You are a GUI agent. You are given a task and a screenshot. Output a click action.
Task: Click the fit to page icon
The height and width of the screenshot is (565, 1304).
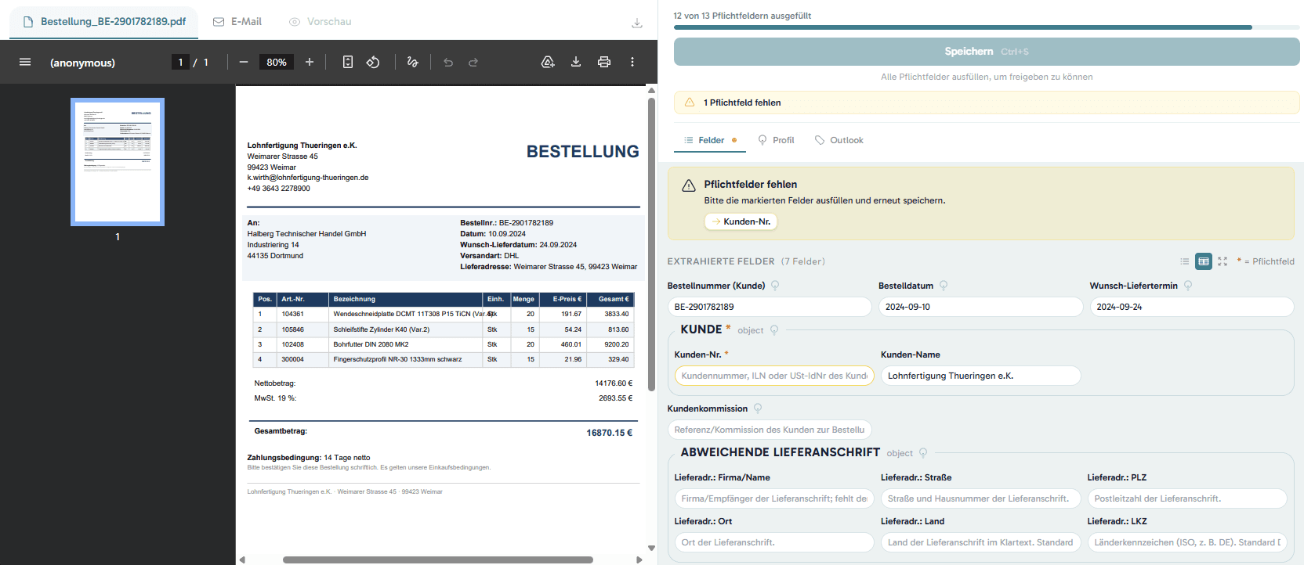[348, 62]
